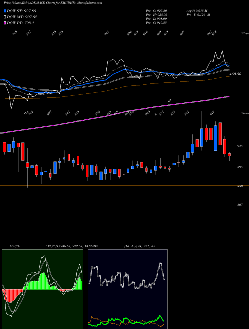Open the MACD histogram panel
Viewport: 249px width, 329px height.
point(42,289)
